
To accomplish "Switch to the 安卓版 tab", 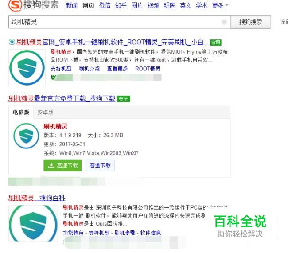I will click(x=45, y=112).
